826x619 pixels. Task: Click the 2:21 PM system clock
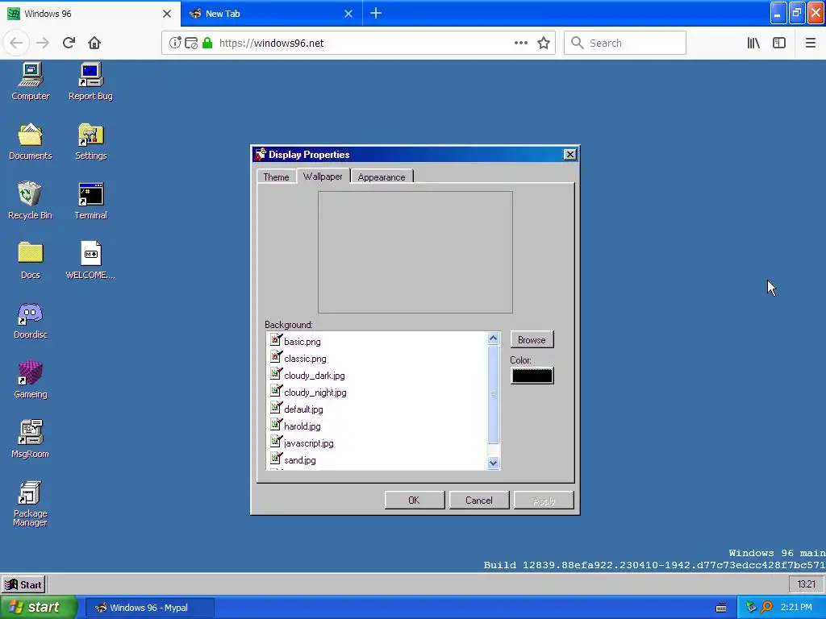point(796,607)
